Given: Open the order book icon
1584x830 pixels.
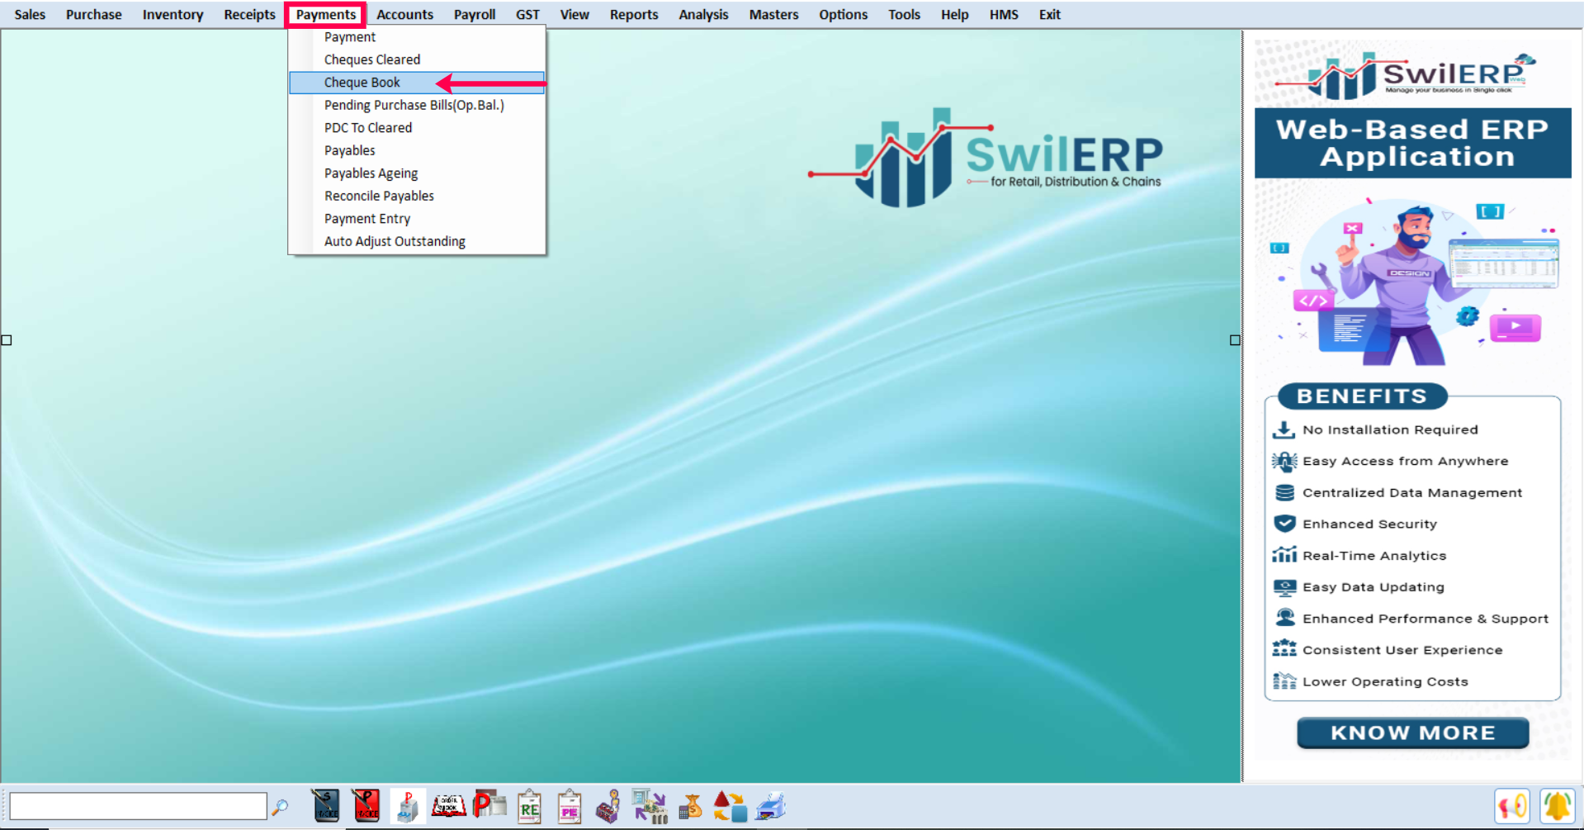Looking at the screenshot, I should point(448,806).
